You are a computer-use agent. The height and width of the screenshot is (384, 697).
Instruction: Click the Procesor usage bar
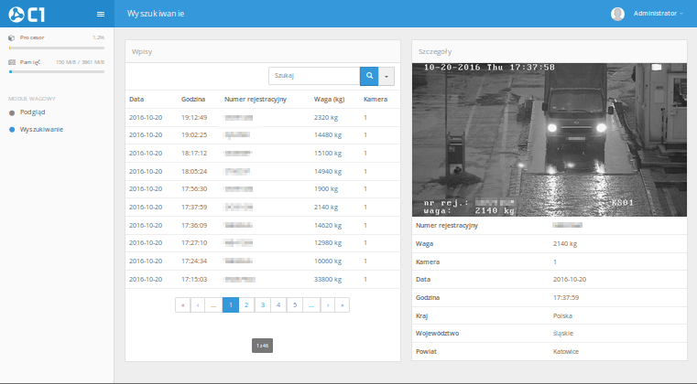click(56, 46)
